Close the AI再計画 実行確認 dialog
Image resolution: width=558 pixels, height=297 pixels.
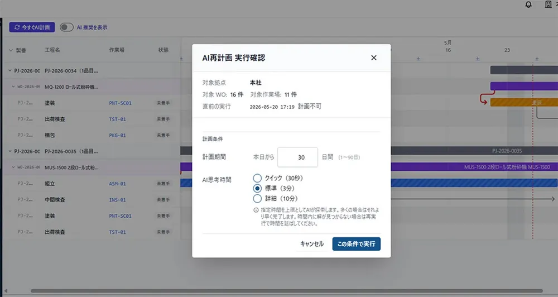[x=374, y=58]
